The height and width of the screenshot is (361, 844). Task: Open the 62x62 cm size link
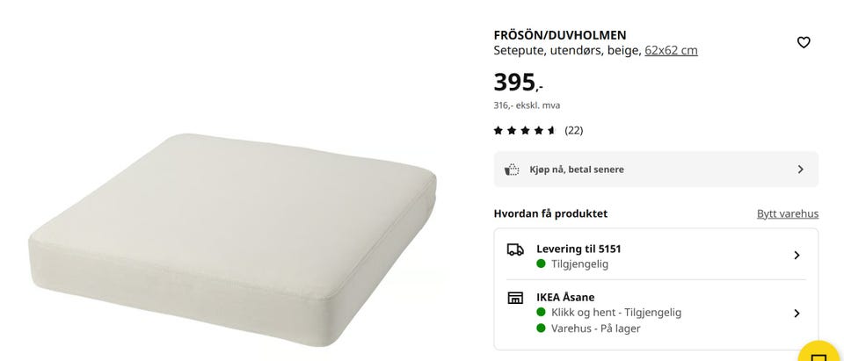[671, 51]
